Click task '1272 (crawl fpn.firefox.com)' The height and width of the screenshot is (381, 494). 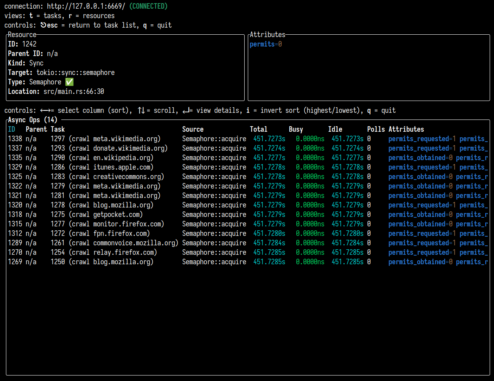coord(100,233)
